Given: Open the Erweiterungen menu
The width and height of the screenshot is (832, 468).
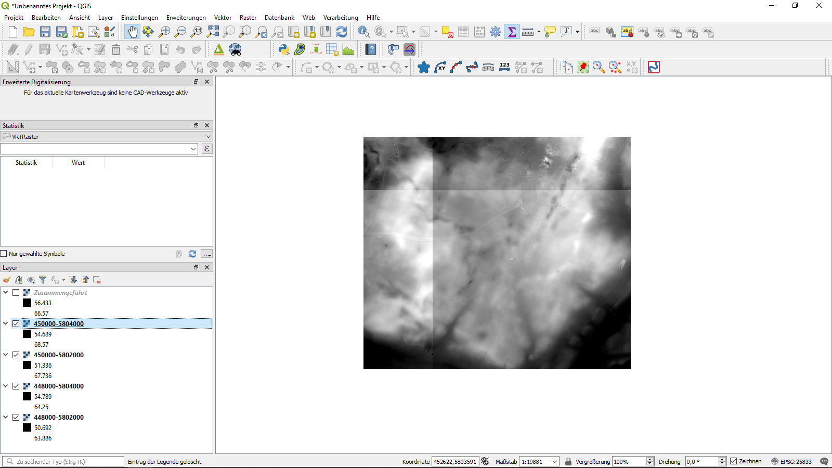Looking at the screenshot, I should 186,18.
